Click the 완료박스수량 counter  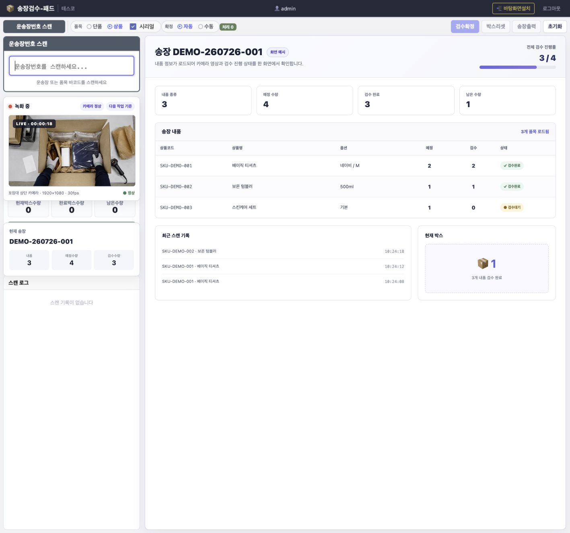tap(72, 208)
